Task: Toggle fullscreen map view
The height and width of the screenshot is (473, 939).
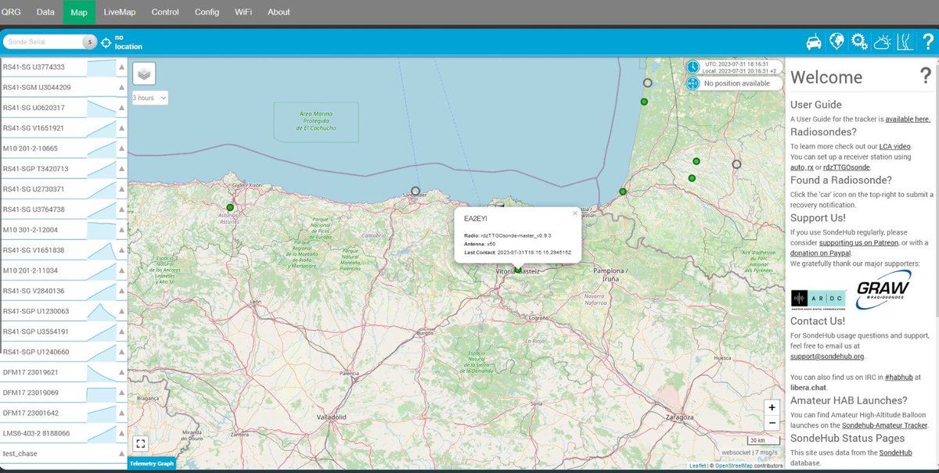Action: [141, 443]
